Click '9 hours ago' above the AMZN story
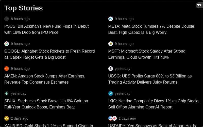Viewport: 203px width, 127px height. pyautogui.click(x=20, y=69)
